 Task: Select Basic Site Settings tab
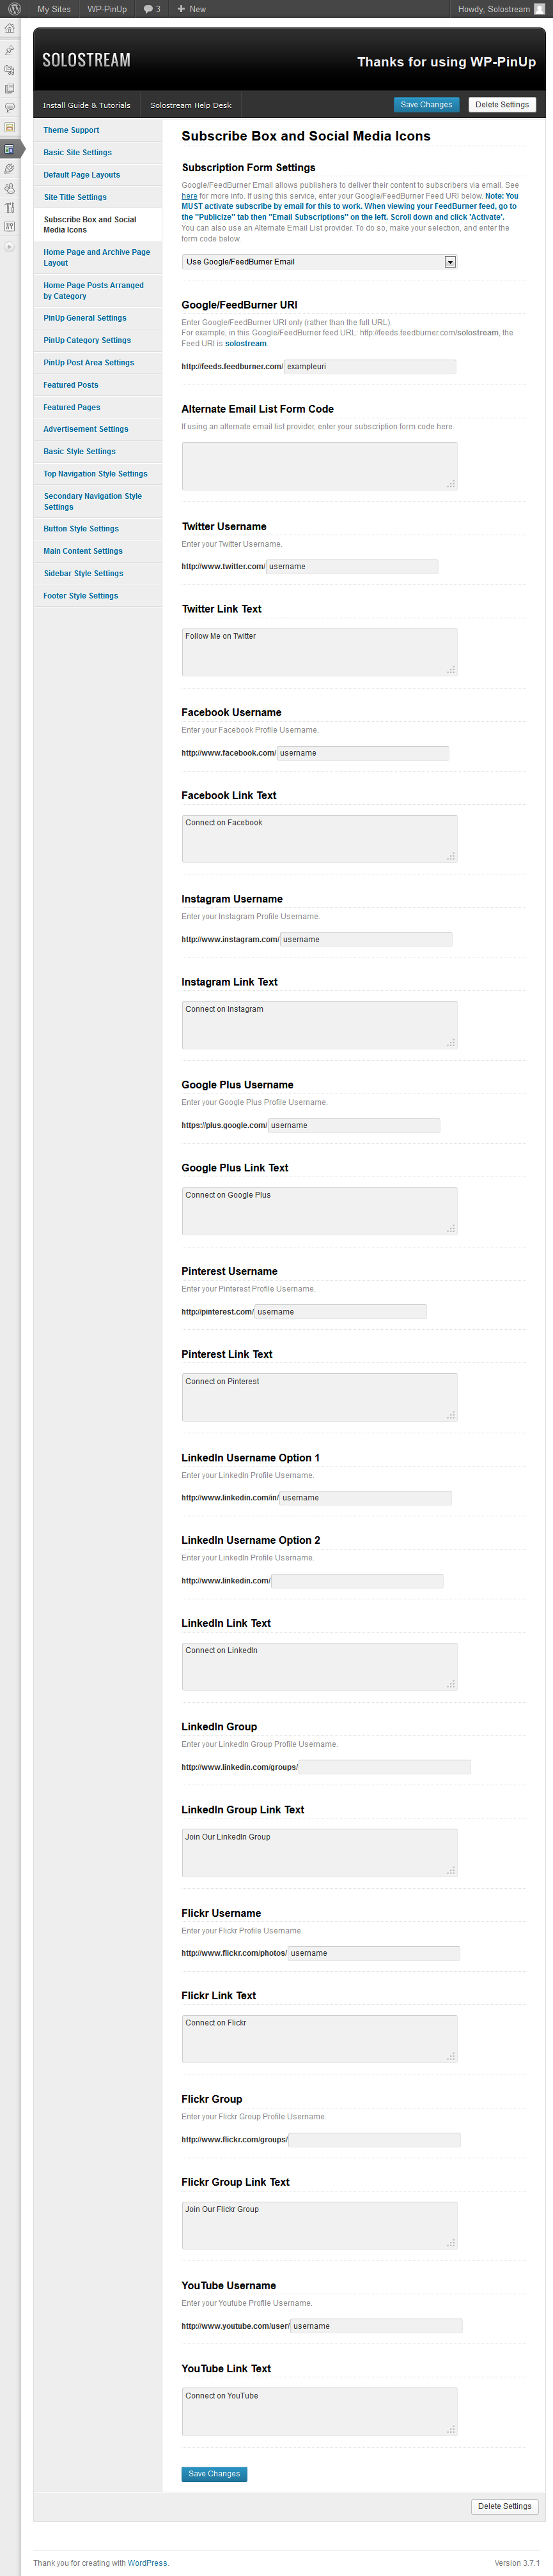tap(97, 153)
